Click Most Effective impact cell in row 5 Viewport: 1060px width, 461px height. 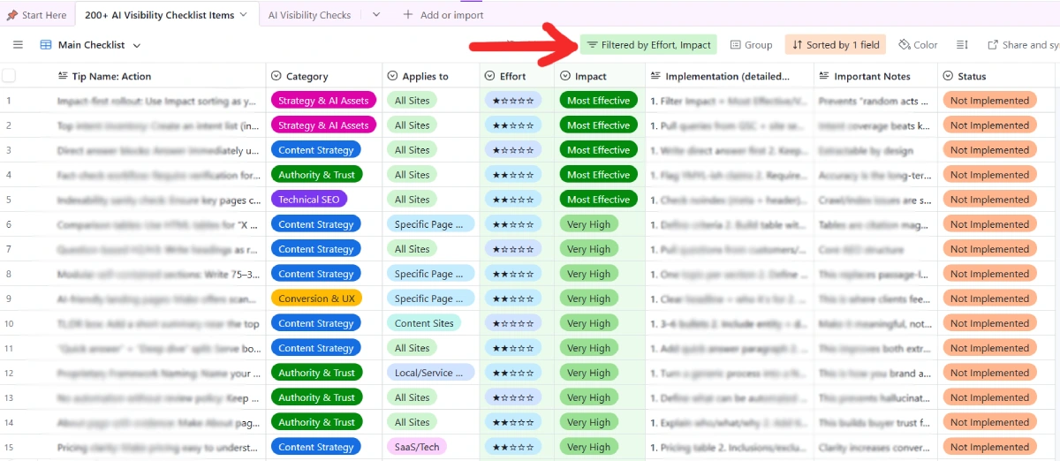tap(598, 200)
